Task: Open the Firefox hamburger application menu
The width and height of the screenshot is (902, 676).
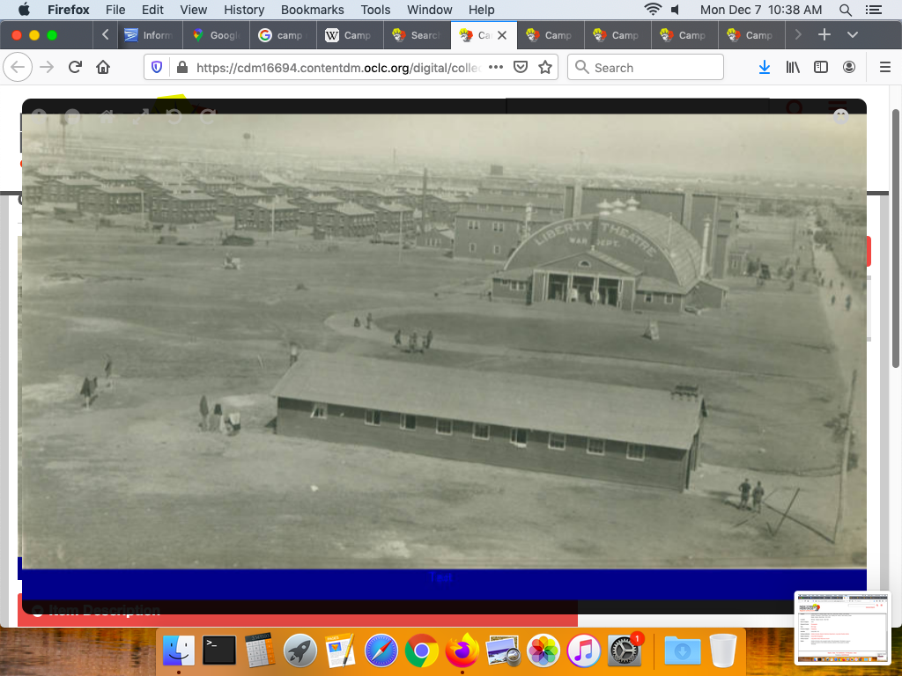Action: tap(885, 68)
